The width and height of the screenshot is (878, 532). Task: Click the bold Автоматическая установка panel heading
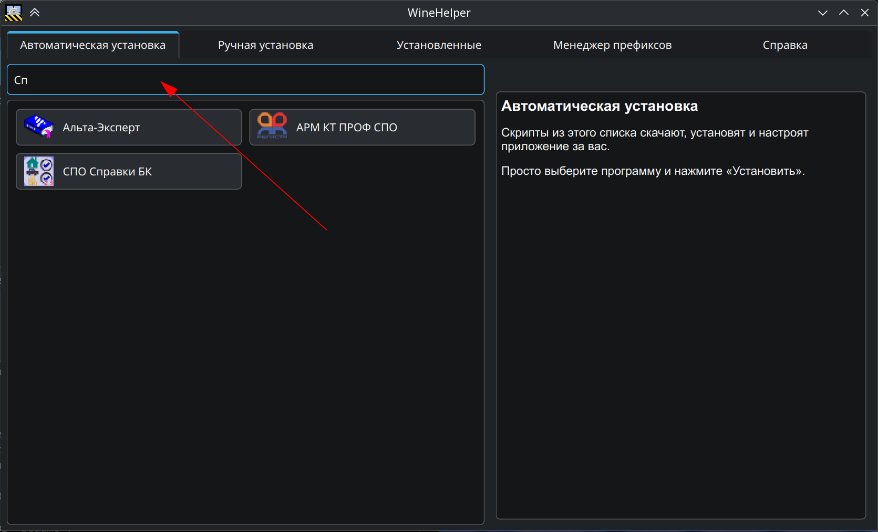600,106
